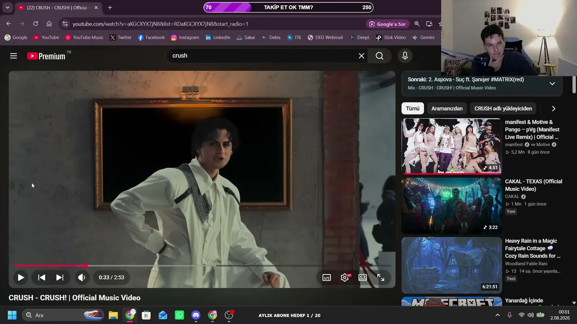Screen dimensions: 577x324
Task: Show more filter chips with right arrow
Action: point(554,108)
